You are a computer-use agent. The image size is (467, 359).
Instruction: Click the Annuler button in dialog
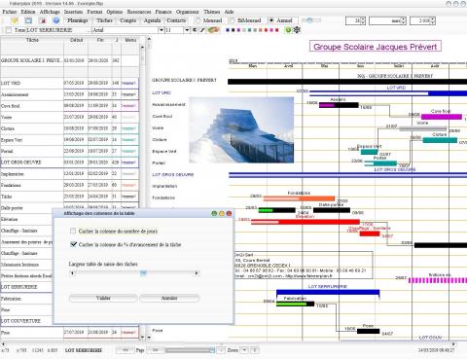(169, 298)
